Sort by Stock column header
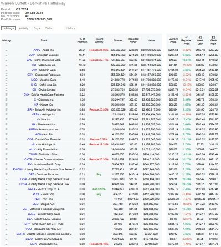Image resolution: width=221 pixels, height=247 pixels. pos(44,40)
